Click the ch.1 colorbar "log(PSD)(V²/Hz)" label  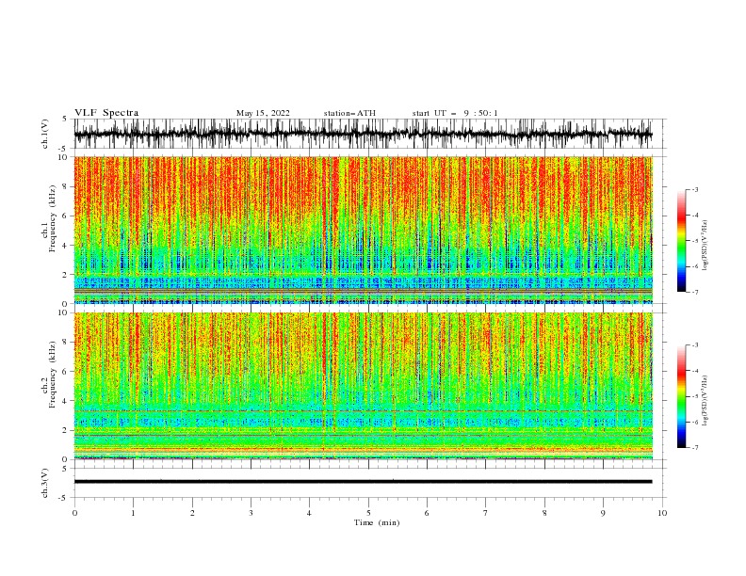[x=705, y=246]
